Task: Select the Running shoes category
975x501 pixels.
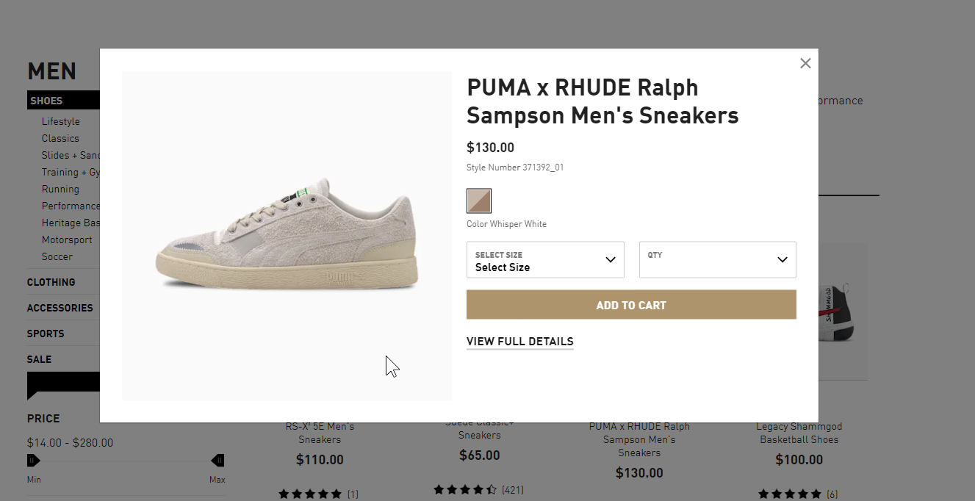Action: [x=60, y=189]
